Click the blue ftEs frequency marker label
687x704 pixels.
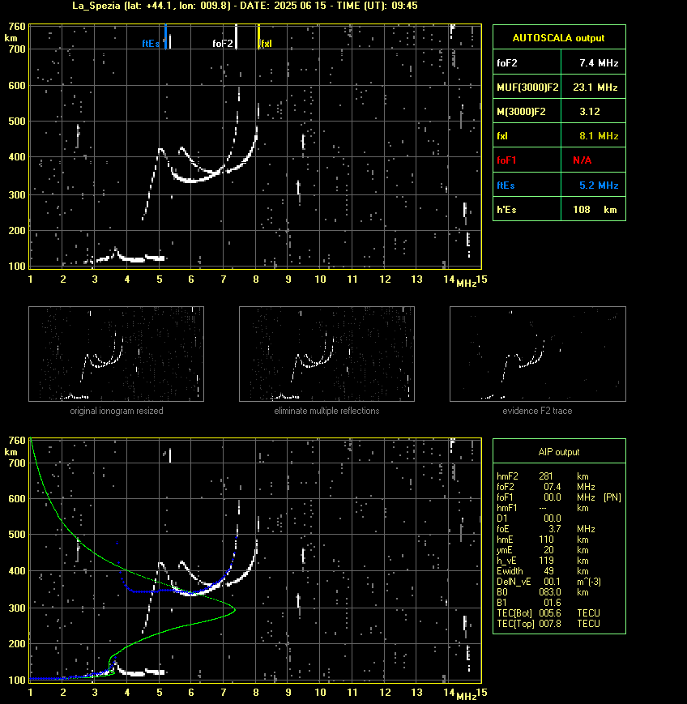(x=151, y=44)
